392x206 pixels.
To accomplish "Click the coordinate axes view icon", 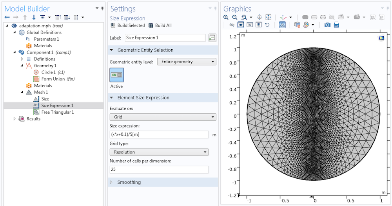I will pos(283,17).
